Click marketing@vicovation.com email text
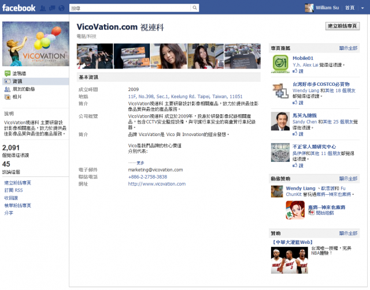The width and height of the screenshot is (370, 290). [156, 170]
